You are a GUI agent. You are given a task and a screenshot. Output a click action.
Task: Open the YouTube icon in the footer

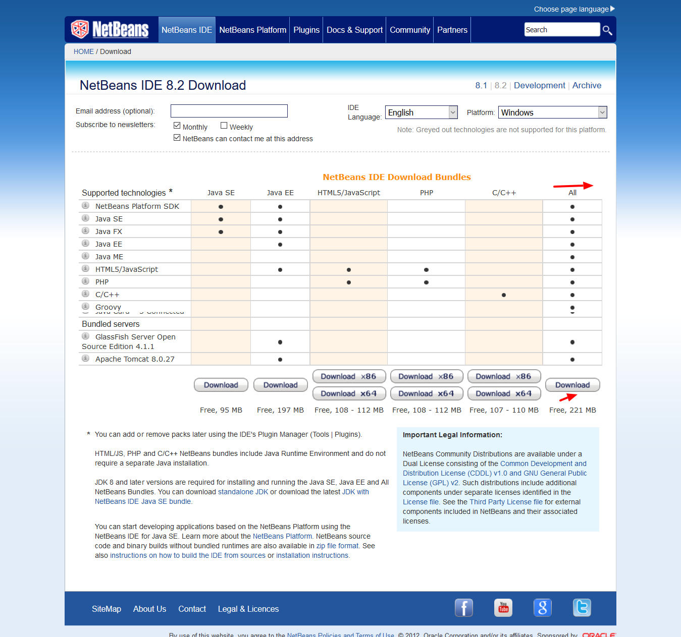[x=503, y=608]
